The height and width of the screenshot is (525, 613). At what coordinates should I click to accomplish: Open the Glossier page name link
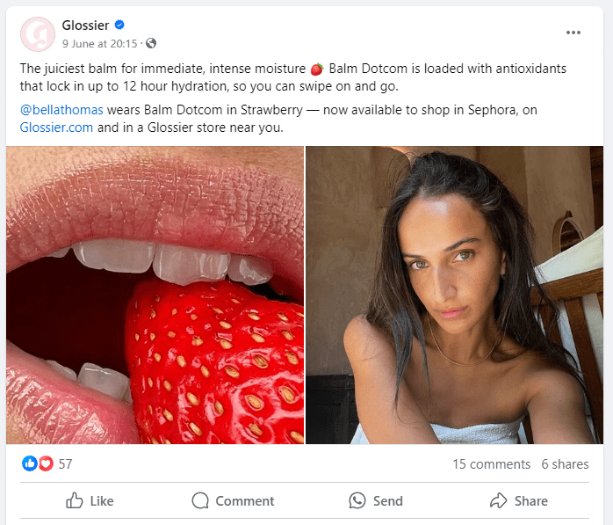86,26
